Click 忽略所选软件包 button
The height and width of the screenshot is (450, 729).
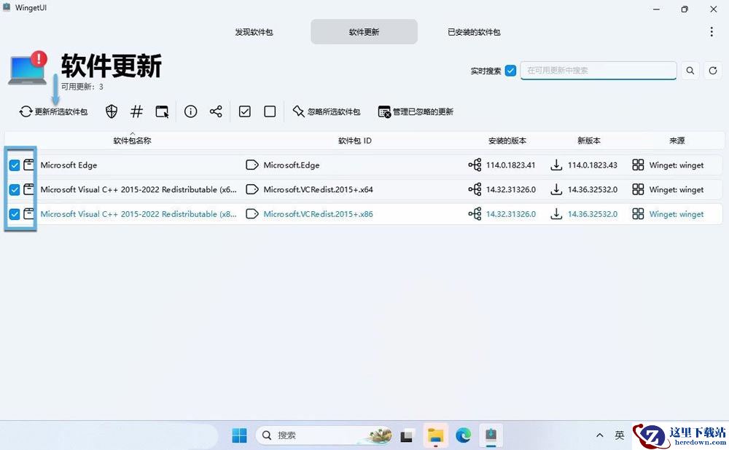pyautogui.click(x=327, y=111)
